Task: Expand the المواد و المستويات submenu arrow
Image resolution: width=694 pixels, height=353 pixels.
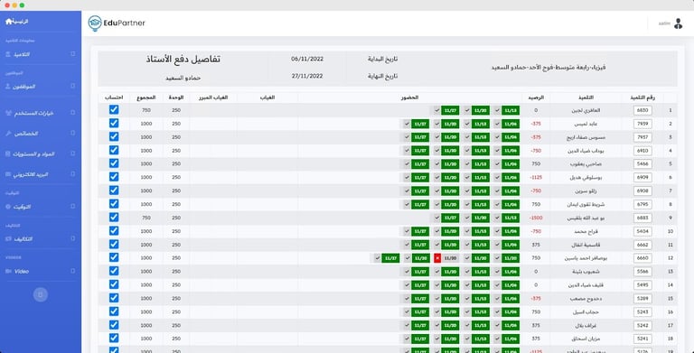Action: pos(73,153)
